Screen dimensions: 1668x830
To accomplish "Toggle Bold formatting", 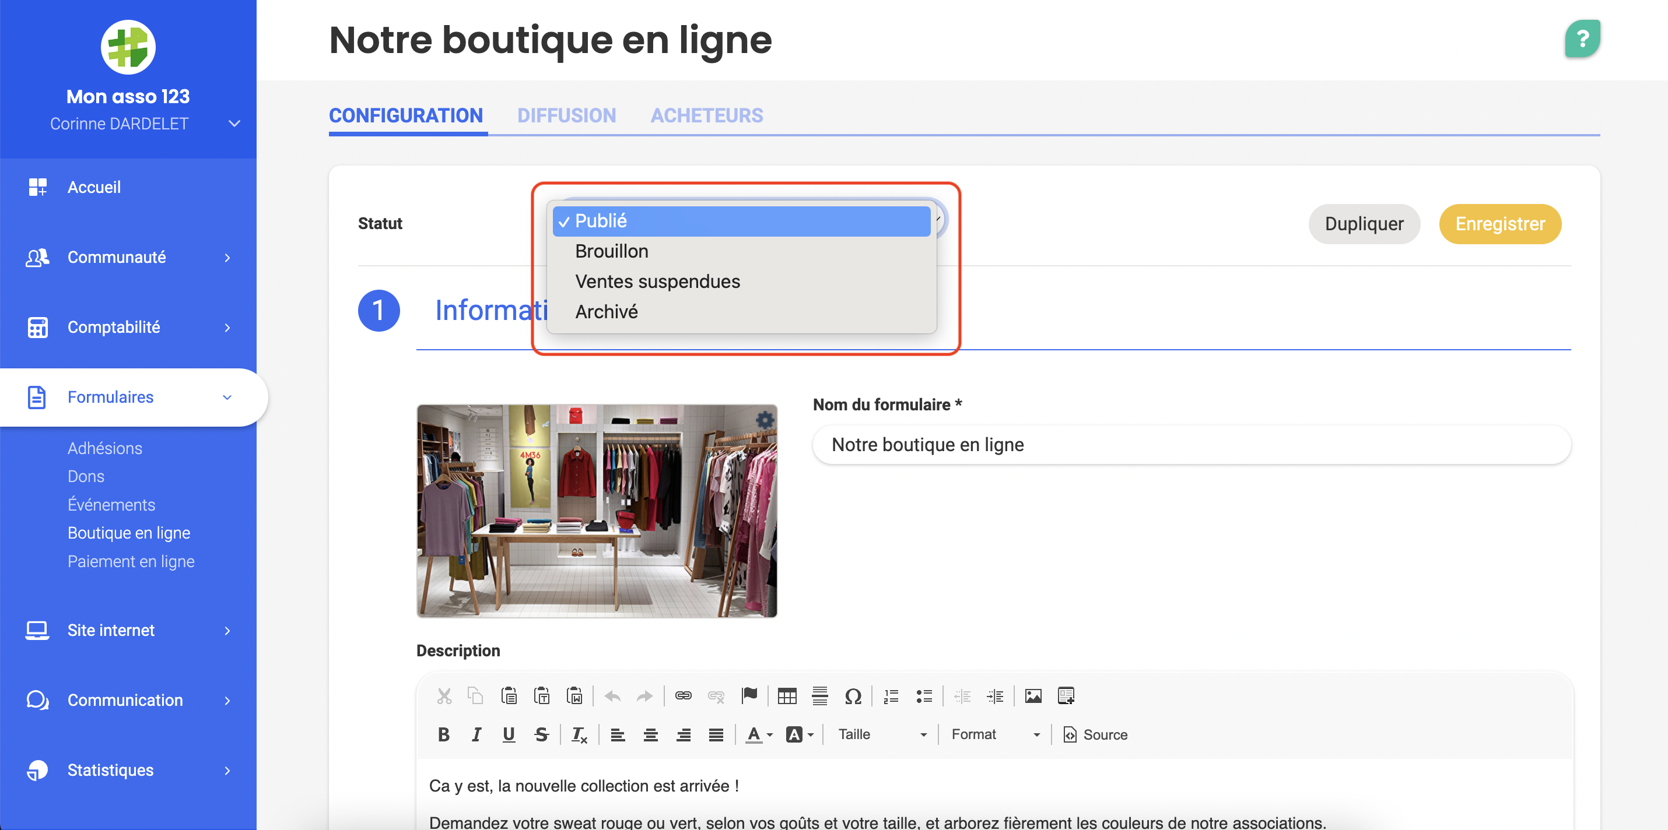I will tap(444, 734).
